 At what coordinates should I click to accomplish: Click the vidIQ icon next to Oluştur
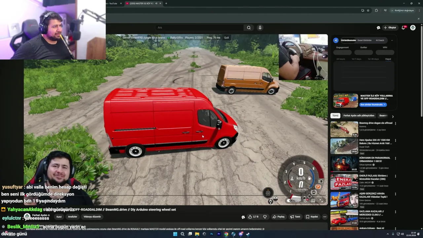378,28
